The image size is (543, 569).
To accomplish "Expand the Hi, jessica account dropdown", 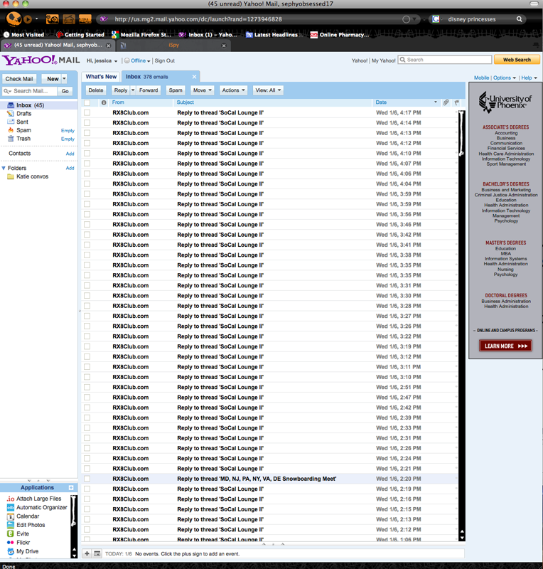I will (102, 61).
